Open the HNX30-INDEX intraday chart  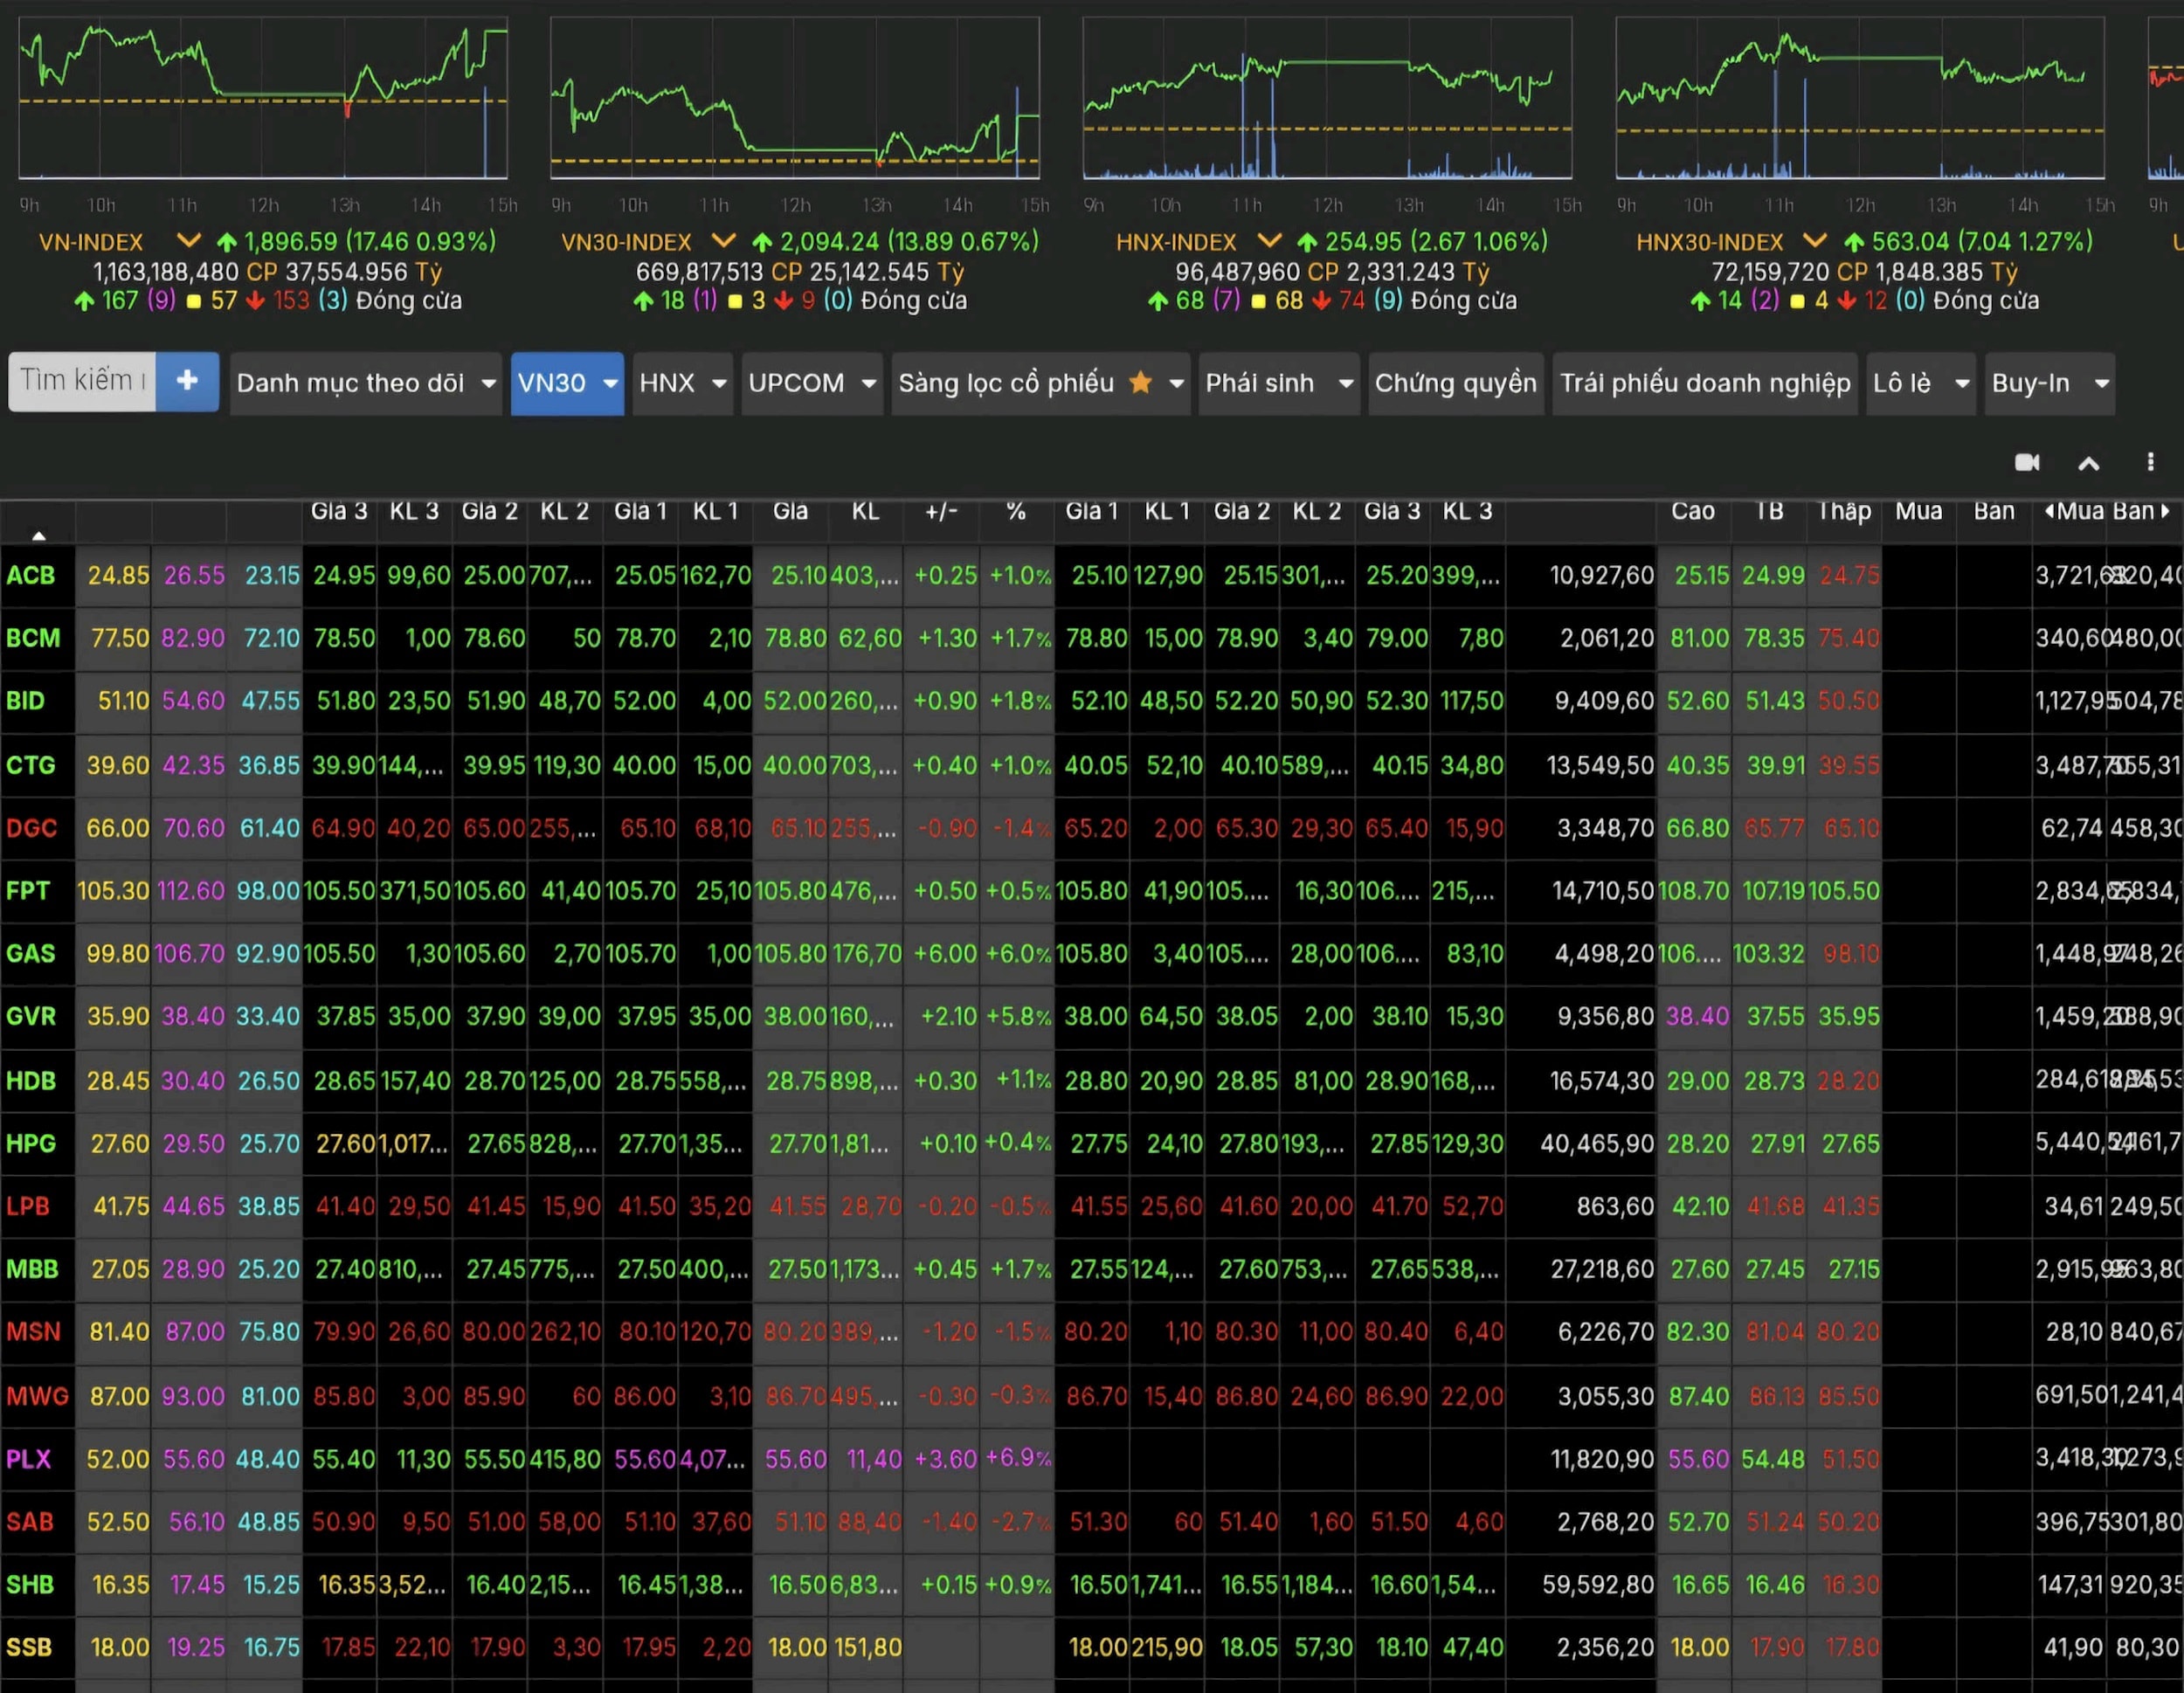[1860, 98]
